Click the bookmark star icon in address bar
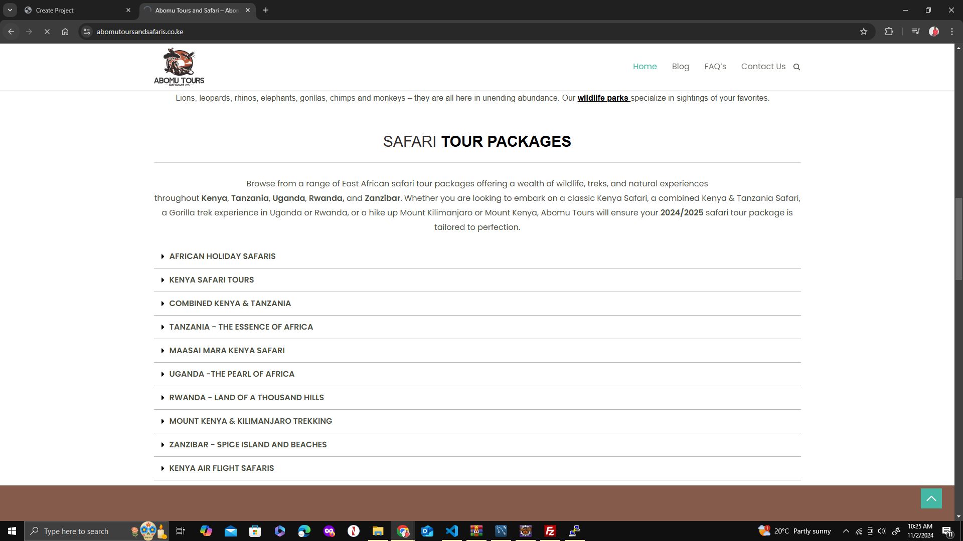 (864, 31)
